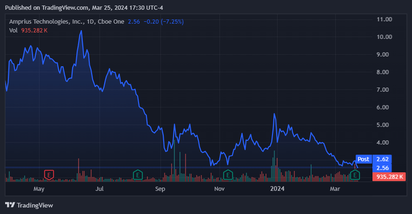Click the 9.00 price axis label
412x214 pixels.
tap(383, 54)
